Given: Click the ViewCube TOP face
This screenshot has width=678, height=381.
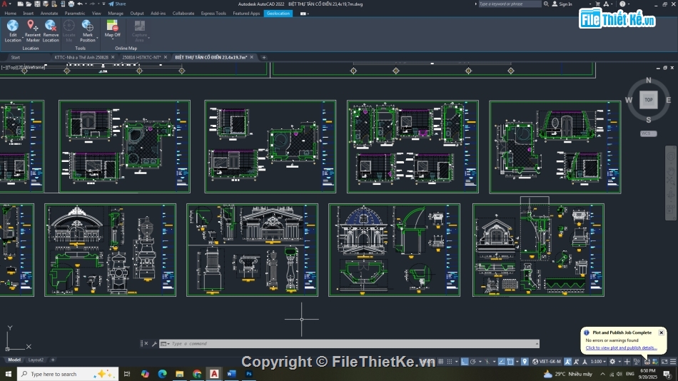Looking at the screenshot, I should click(x=648, y=100).
